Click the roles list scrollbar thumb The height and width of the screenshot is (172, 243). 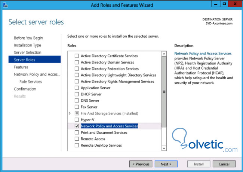coord(164,92)
